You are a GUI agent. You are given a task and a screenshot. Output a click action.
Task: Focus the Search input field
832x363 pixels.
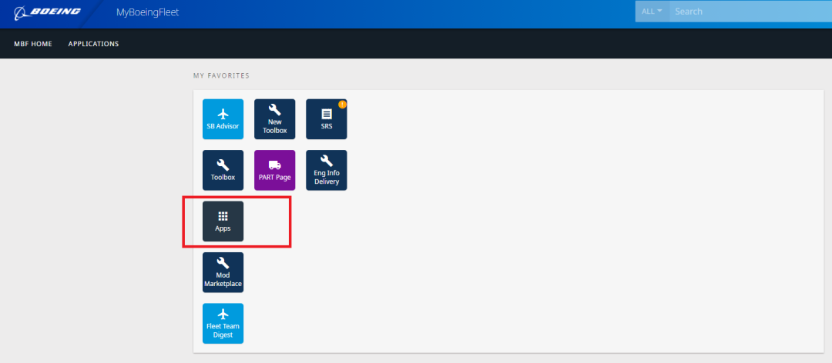[x=747, y=12]
